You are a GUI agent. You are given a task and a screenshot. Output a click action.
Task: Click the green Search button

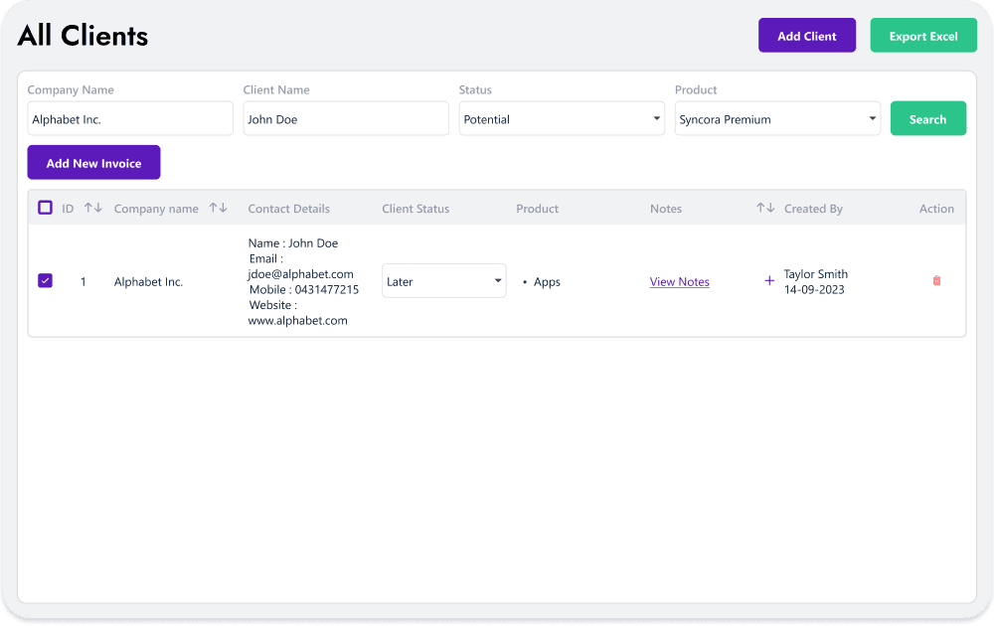pyautogui.click(x=927, y=119)
